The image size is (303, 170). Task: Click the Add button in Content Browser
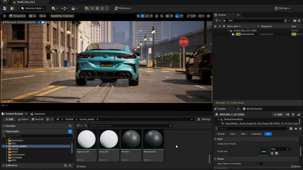pyautogui.click(x=9, y=119)
